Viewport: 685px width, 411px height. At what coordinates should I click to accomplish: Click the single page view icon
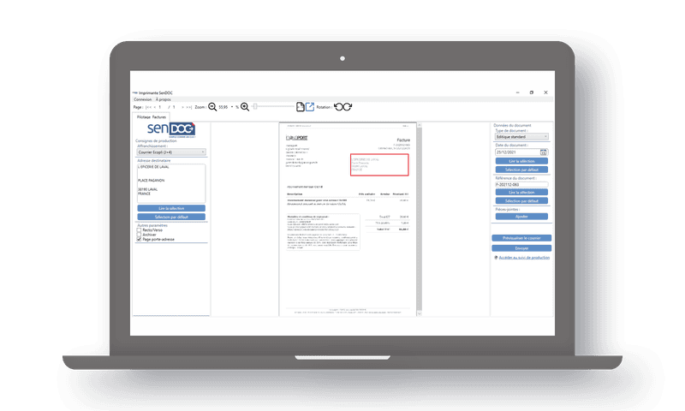(301, 107)
